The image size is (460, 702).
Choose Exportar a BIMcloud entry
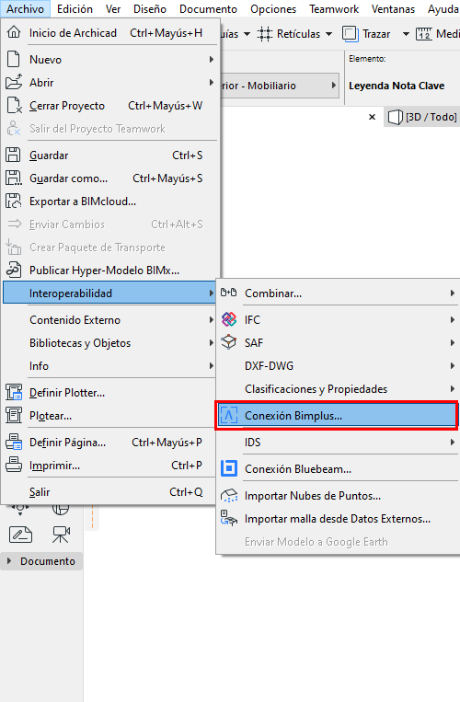coord(110,201)
